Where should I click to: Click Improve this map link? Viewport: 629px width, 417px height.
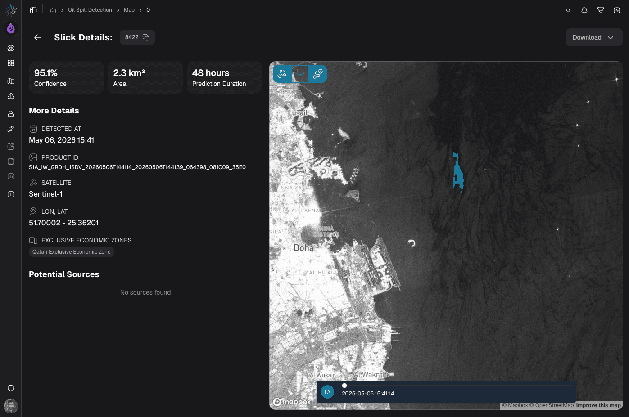click(598, 405)
